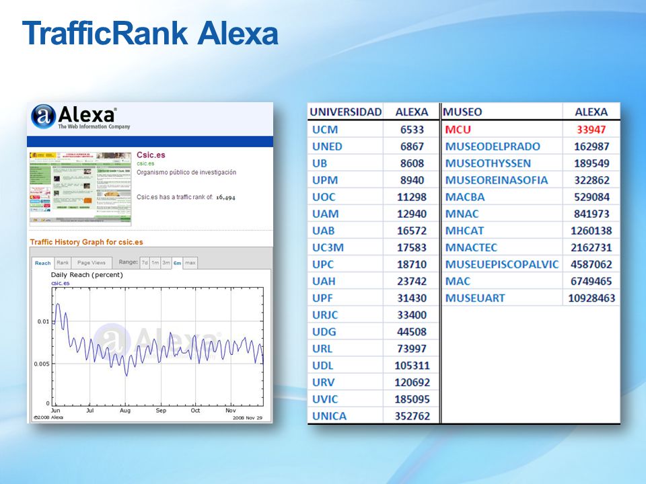Switch to the Page Views tab
The image size is (646, 484).
click(92, 263)
